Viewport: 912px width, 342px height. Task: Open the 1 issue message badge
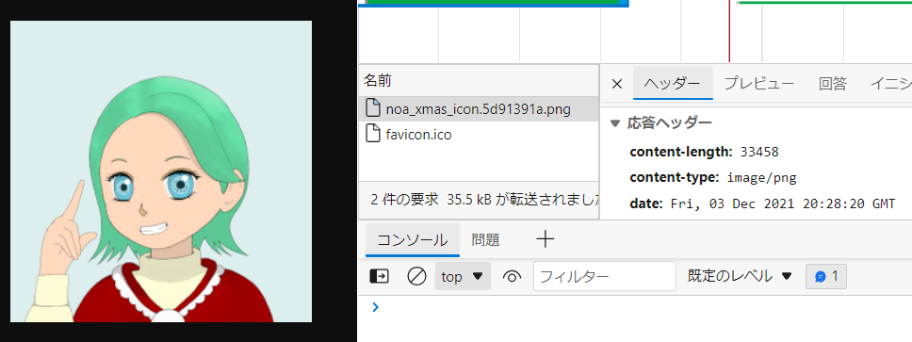(x=826, y=276)
